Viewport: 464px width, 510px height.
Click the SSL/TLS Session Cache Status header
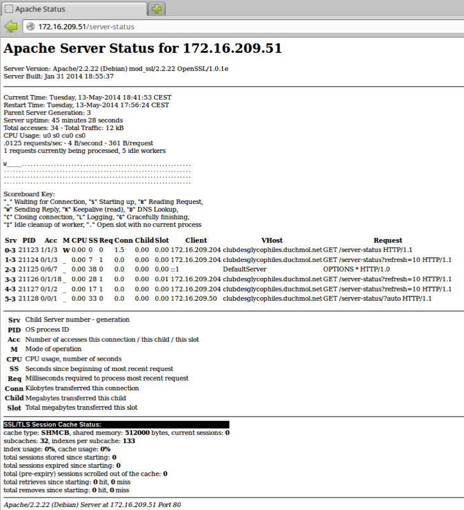coord(57,424)
